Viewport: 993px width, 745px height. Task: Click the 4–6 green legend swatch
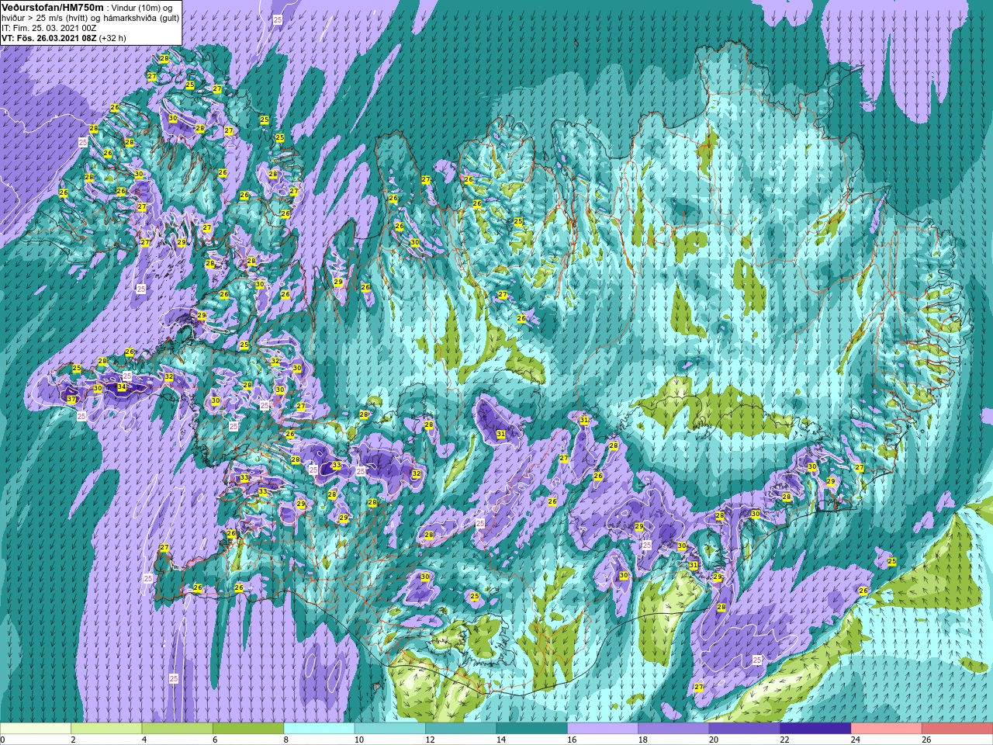178,729
